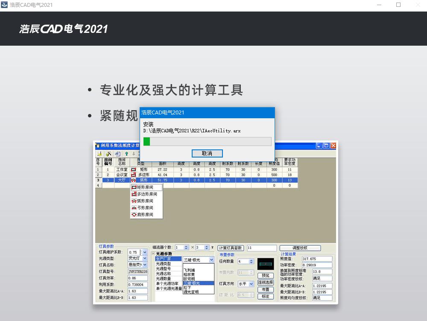Screen dimensions: 427x321
Task: Click the 计算灯具套数 field showing 11
Action: (x=261, y=248)
